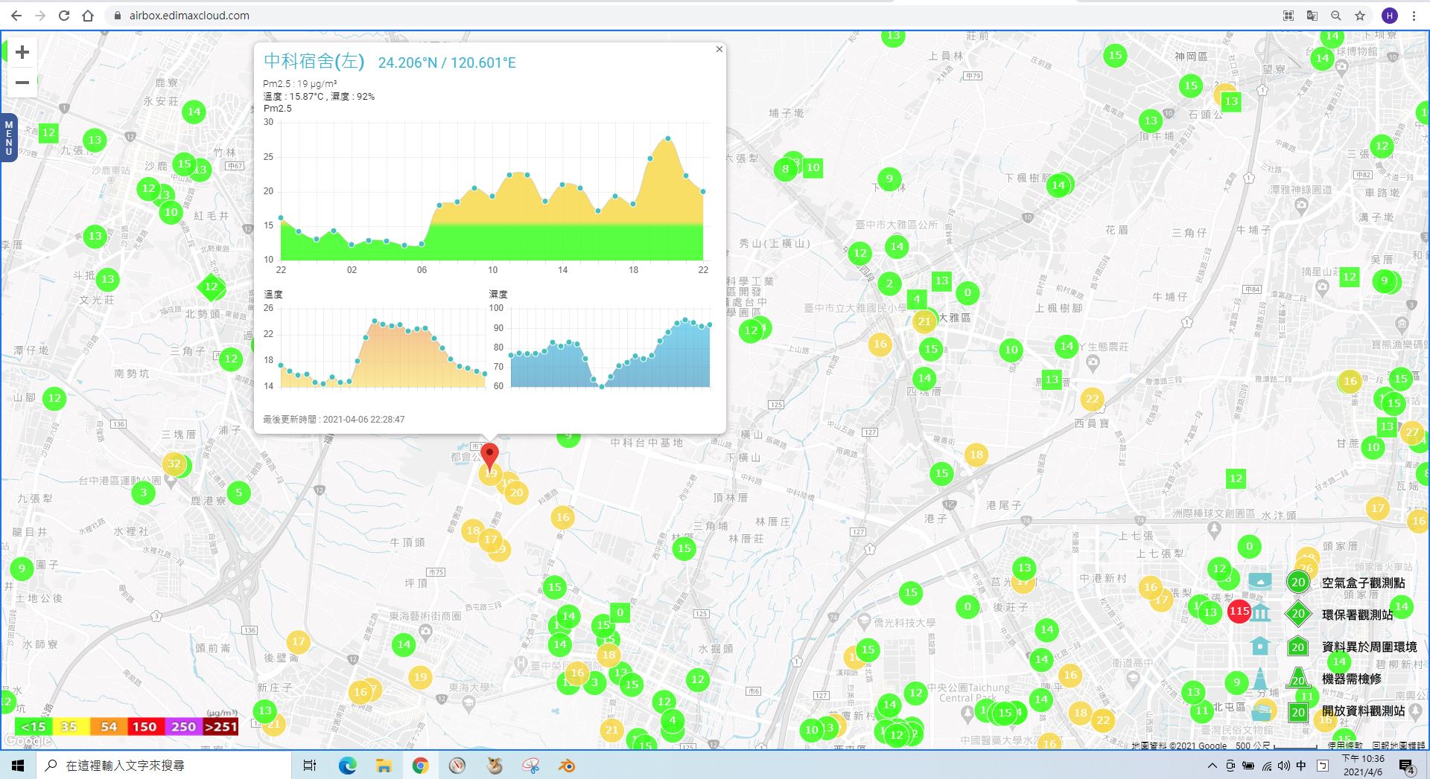Open the vertical MENU side tab
The height and width of the screenshot is (779, 1430).
click(x=9, y=137)
